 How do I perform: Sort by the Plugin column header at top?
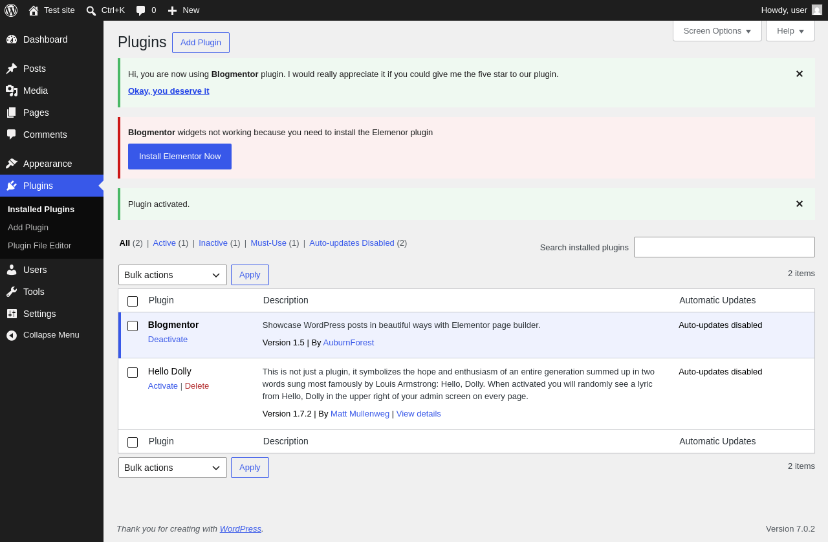[161, 300]
